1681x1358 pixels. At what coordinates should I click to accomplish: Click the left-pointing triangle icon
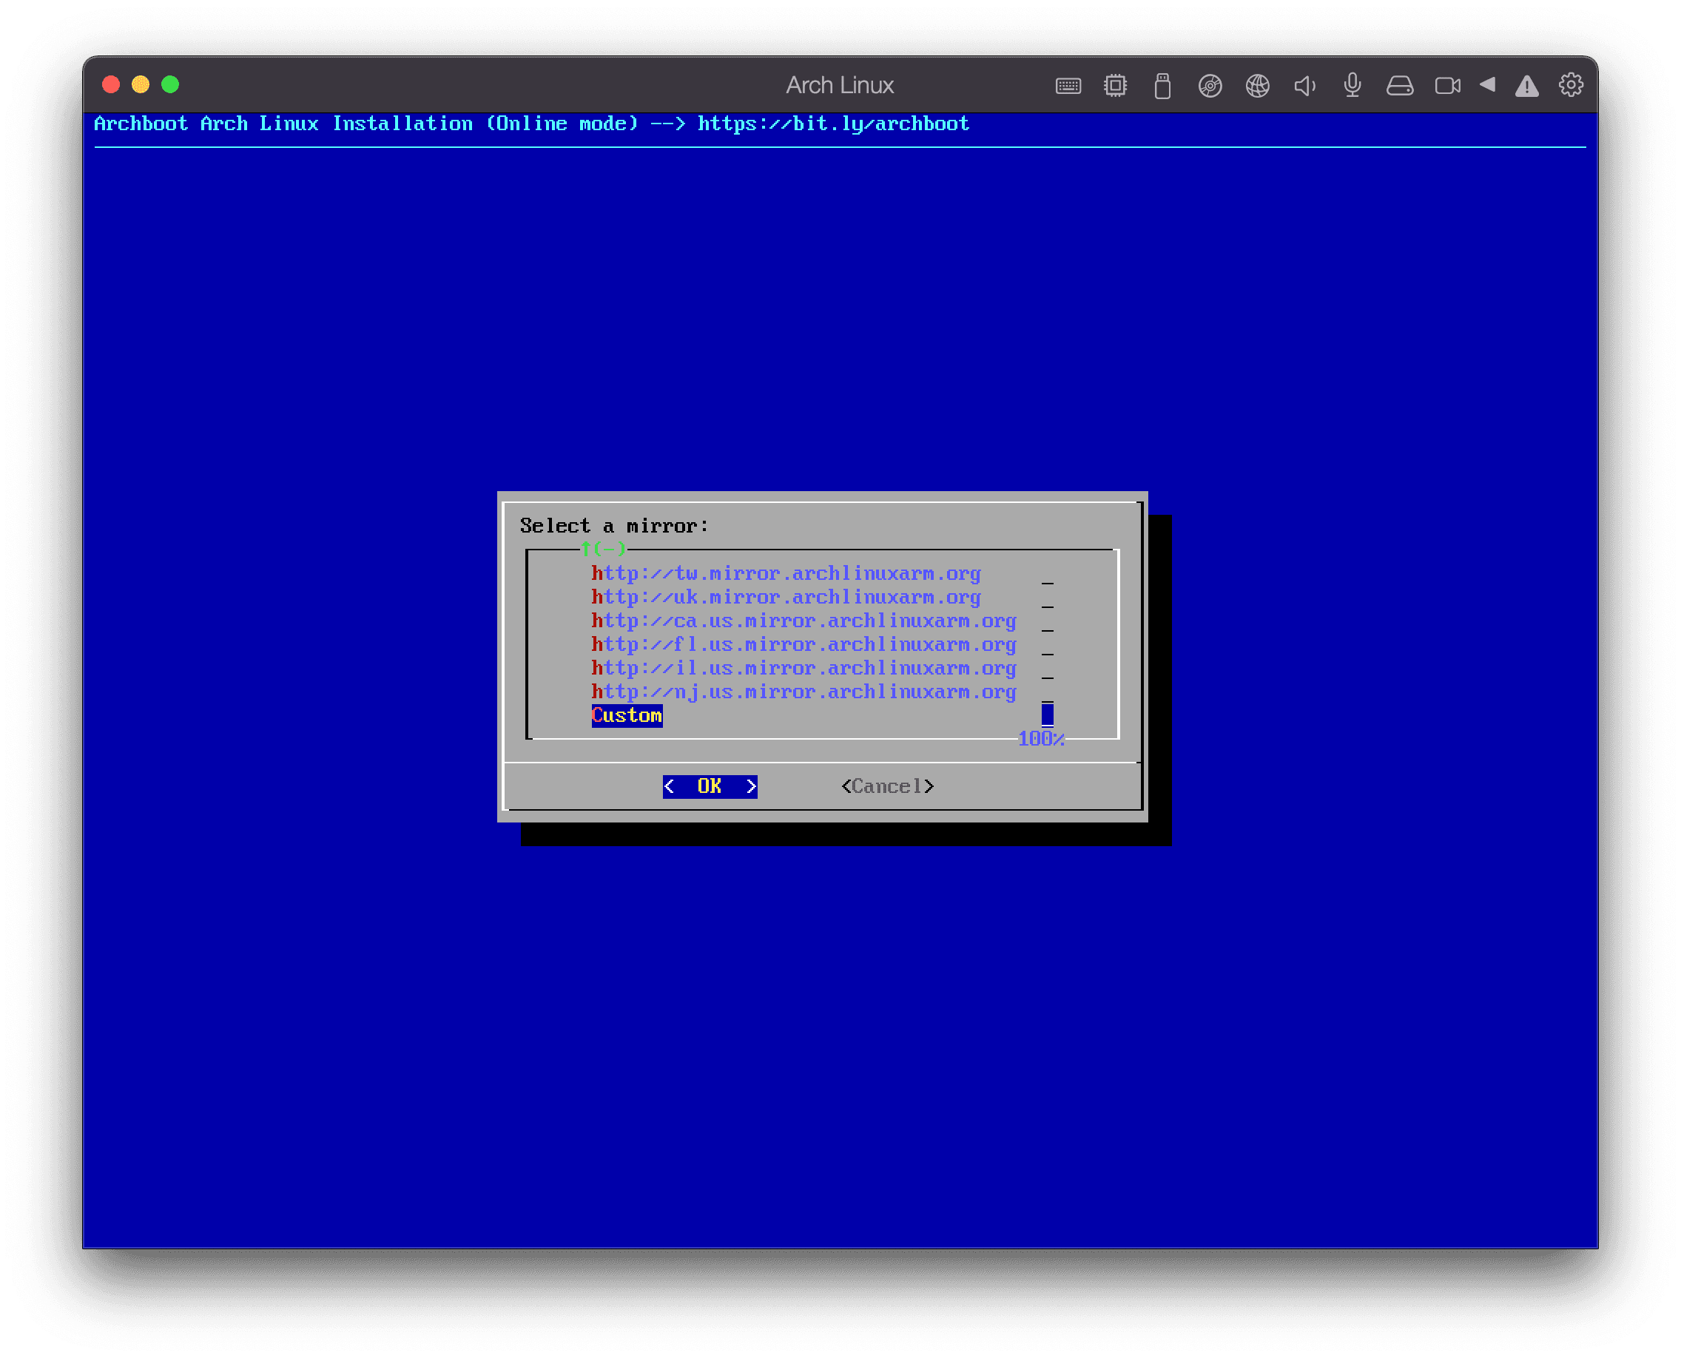click(1488, 84)
